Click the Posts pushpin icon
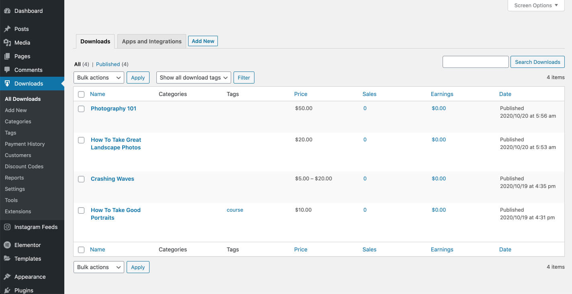The width and height of the screenshot is (572, 294). point(7,29)
